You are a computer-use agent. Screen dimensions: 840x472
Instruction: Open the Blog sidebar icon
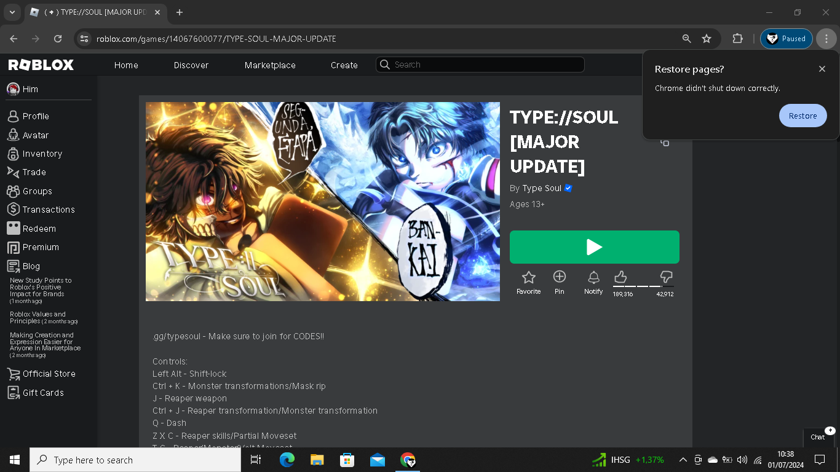(13, 266)
